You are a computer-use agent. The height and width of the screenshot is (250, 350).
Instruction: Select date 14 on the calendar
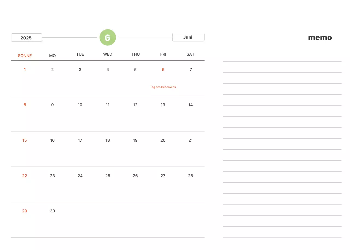pos(191,105)
